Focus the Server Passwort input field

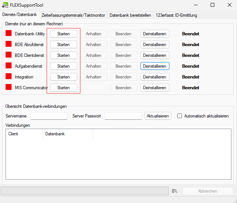click(x=123, y=116)
